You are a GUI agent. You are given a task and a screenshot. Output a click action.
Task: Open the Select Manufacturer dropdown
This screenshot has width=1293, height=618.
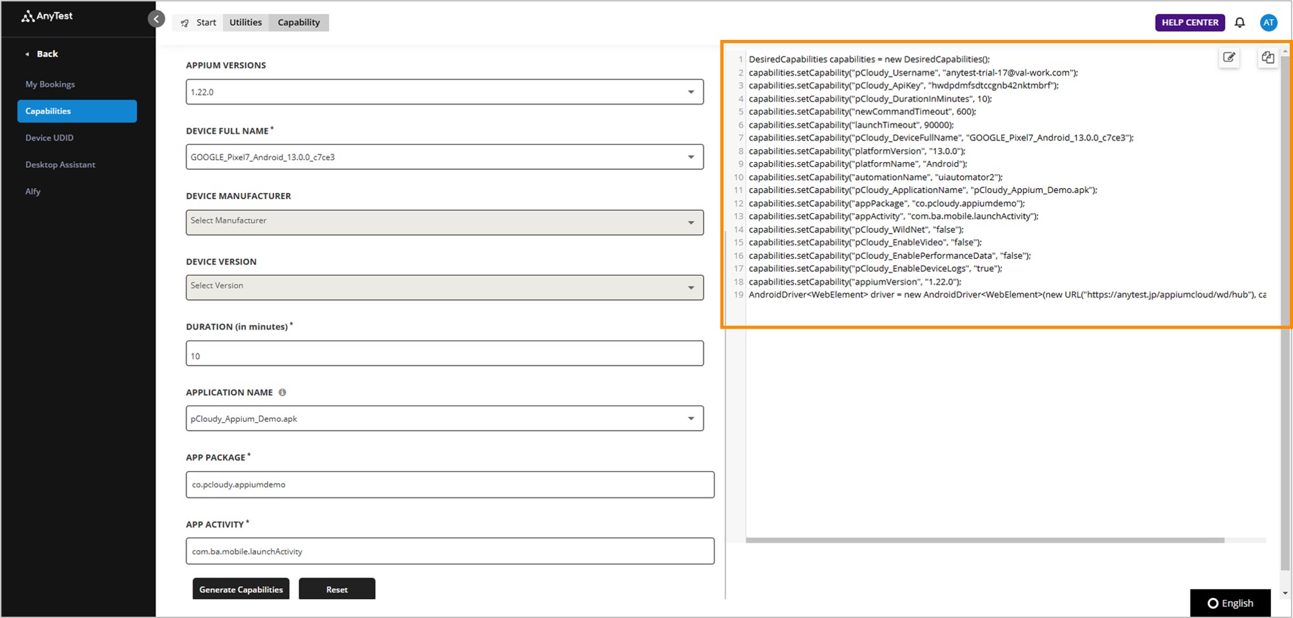(445, 222)
